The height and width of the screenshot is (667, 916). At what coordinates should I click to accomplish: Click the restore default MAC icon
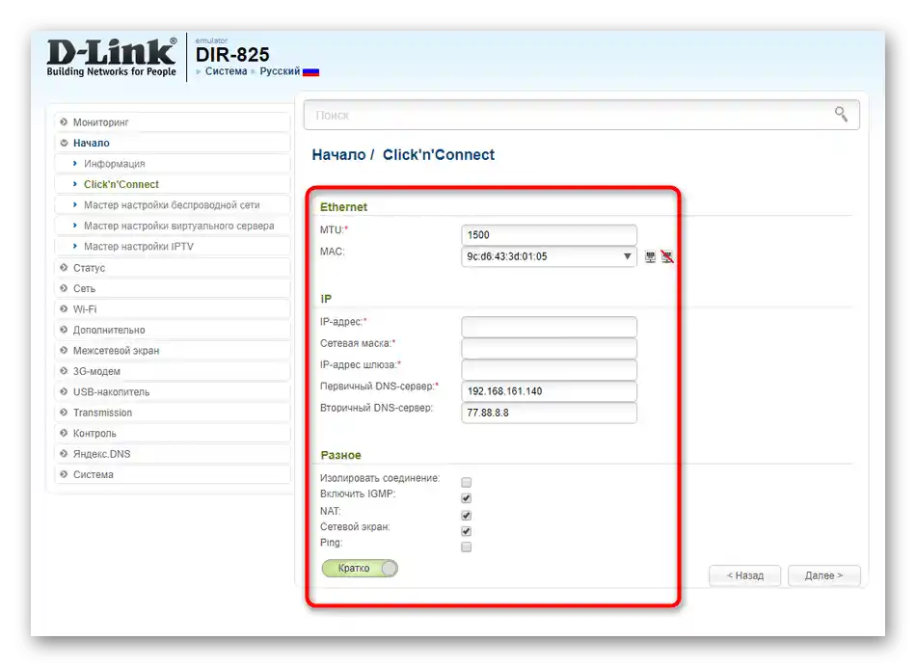click(667, 256)
